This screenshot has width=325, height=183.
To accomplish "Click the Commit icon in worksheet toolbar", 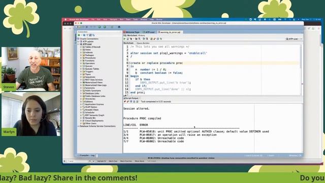I will click(144, 39).
